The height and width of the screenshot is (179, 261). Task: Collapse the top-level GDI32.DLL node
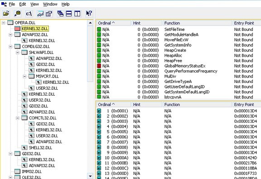click(x=10, y=154)
